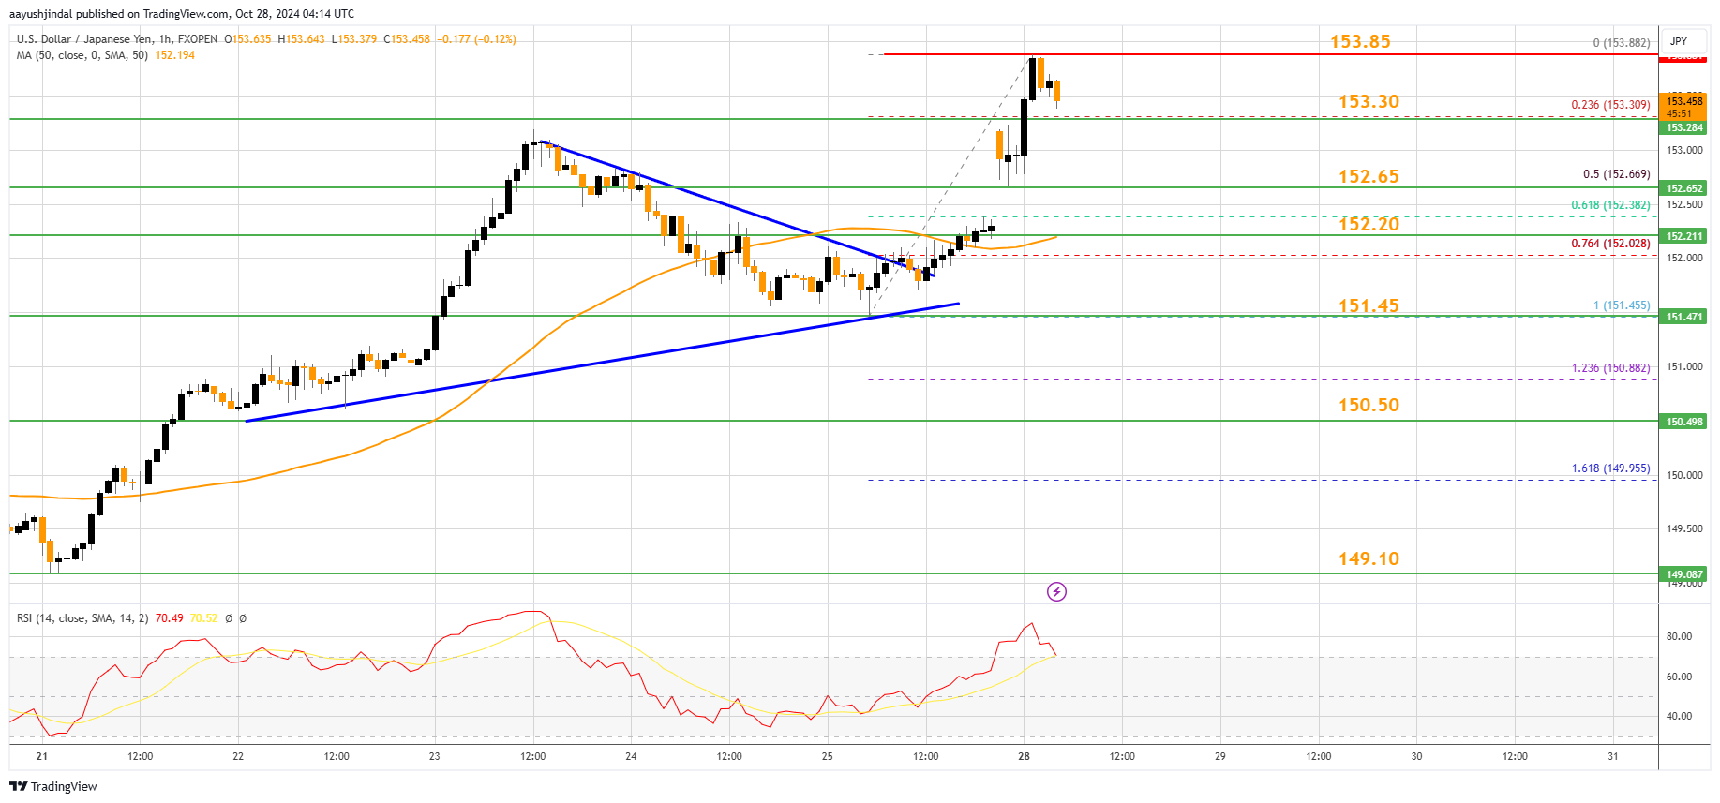Click the RSI axis label 80.00
This screenshot has width=1720, height=803.
[x=1679, y=636]
